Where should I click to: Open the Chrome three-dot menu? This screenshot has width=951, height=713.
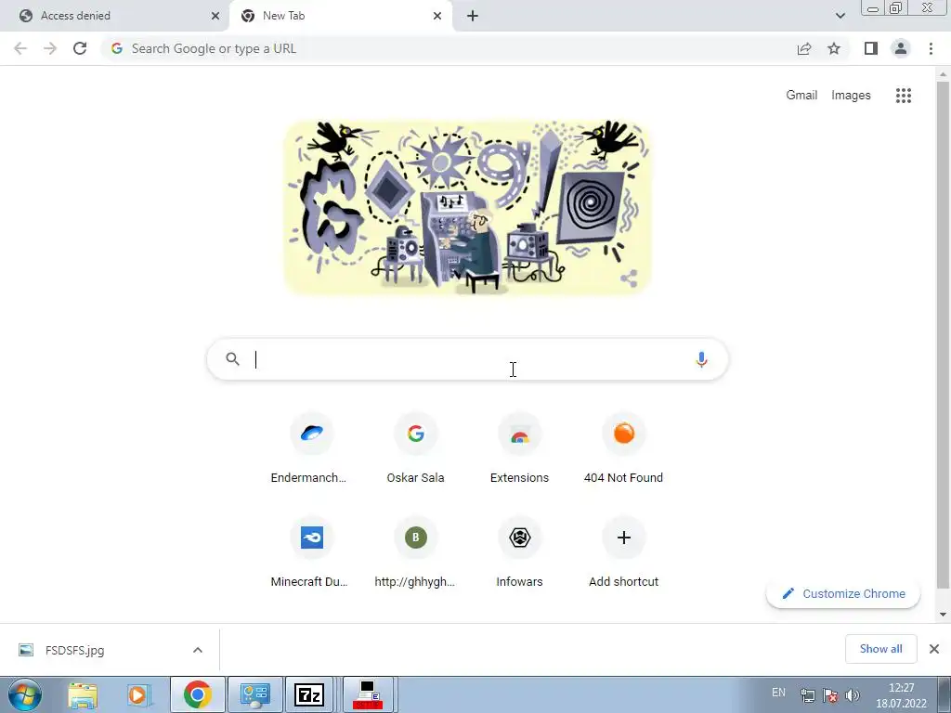tap(931, 48)
